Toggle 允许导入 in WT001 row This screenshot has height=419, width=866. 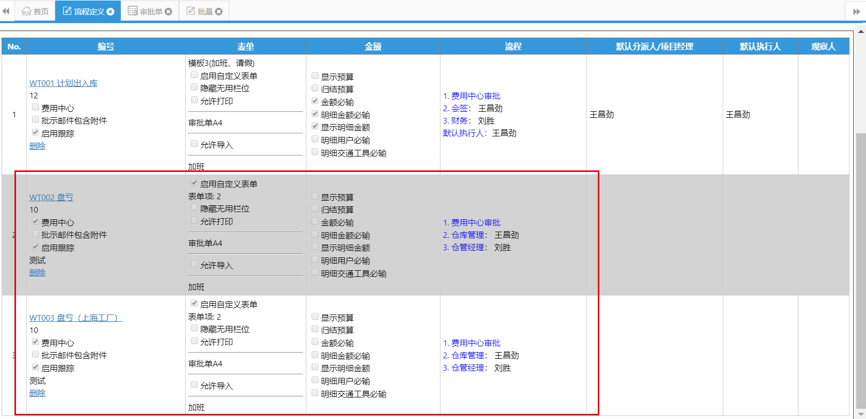point(194,144)
